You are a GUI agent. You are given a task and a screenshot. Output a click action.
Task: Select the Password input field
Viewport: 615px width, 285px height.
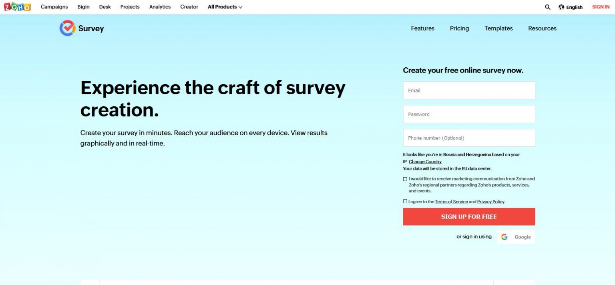[x=468, y=114]
